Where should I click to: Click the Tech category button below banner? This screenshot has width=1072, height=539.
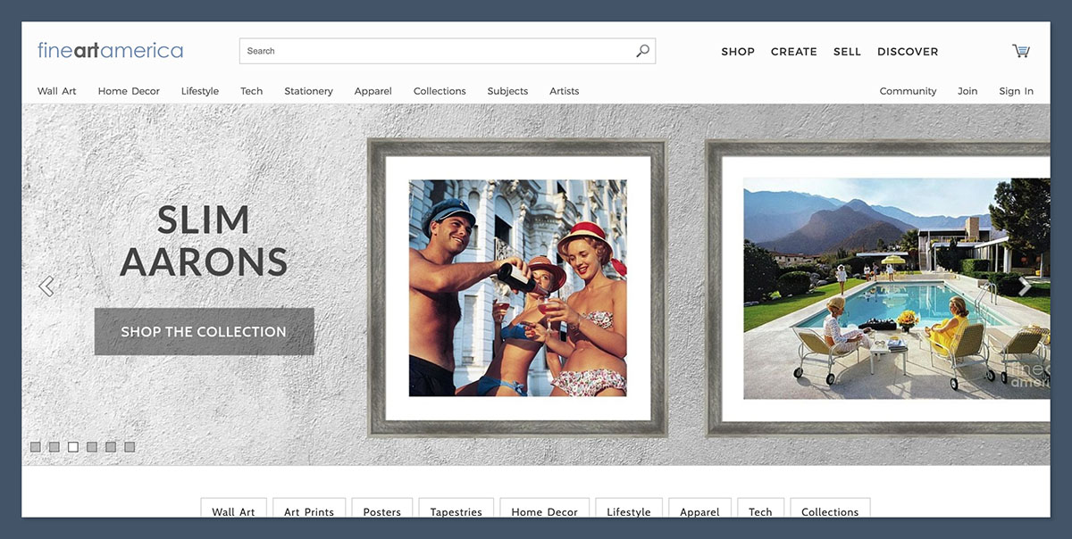pos(760,509)
